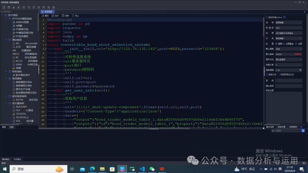The height and width of the screenshot is (173, 308).
Task: Click 回测 backtest button
Action: click(x=65, y=16)
